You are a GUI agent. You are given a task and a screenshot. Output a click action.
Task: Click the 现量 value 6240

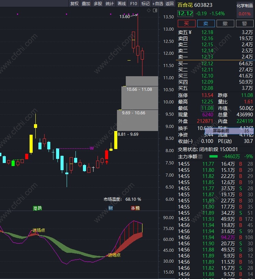(208, 115)
